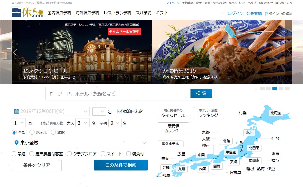Viewport: 303px width, 187px height.
Task: Enable the 禁煙 checkbox
Action: [14, 154]
